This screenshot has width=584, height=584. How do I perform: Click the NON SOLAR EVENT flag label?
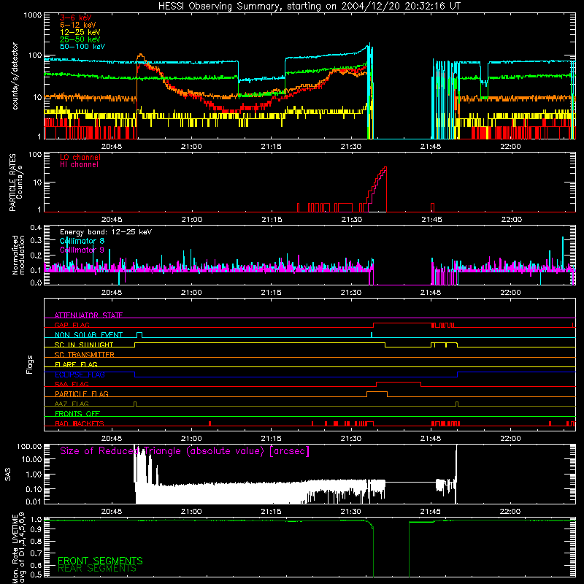click(x=88, y=335)
